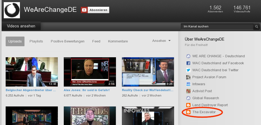
Task: Click the 2:56 duration badge
Action: 111,84
